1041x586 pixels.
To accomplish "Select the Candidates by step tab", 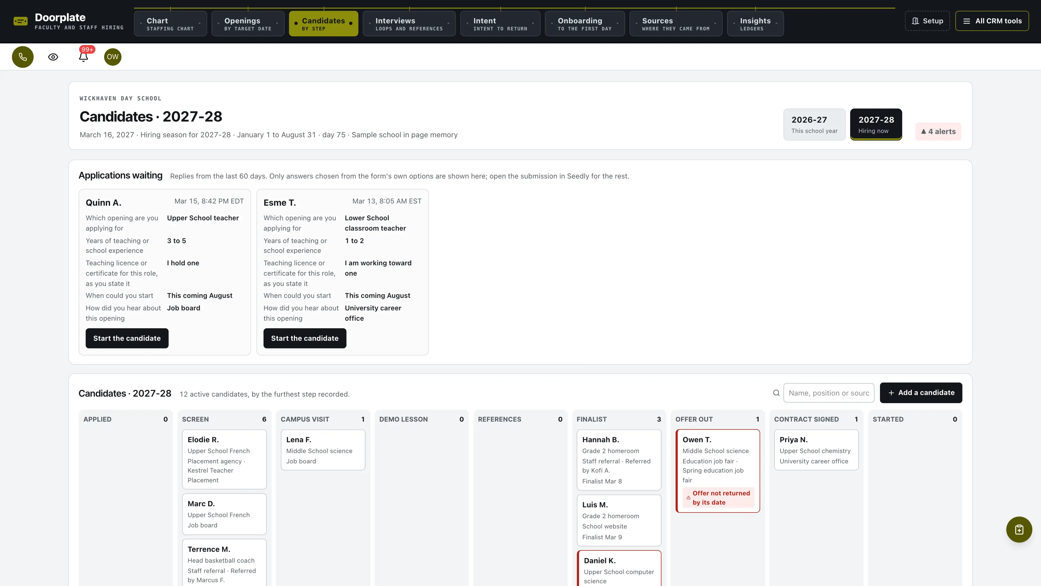I will point(324,24).
